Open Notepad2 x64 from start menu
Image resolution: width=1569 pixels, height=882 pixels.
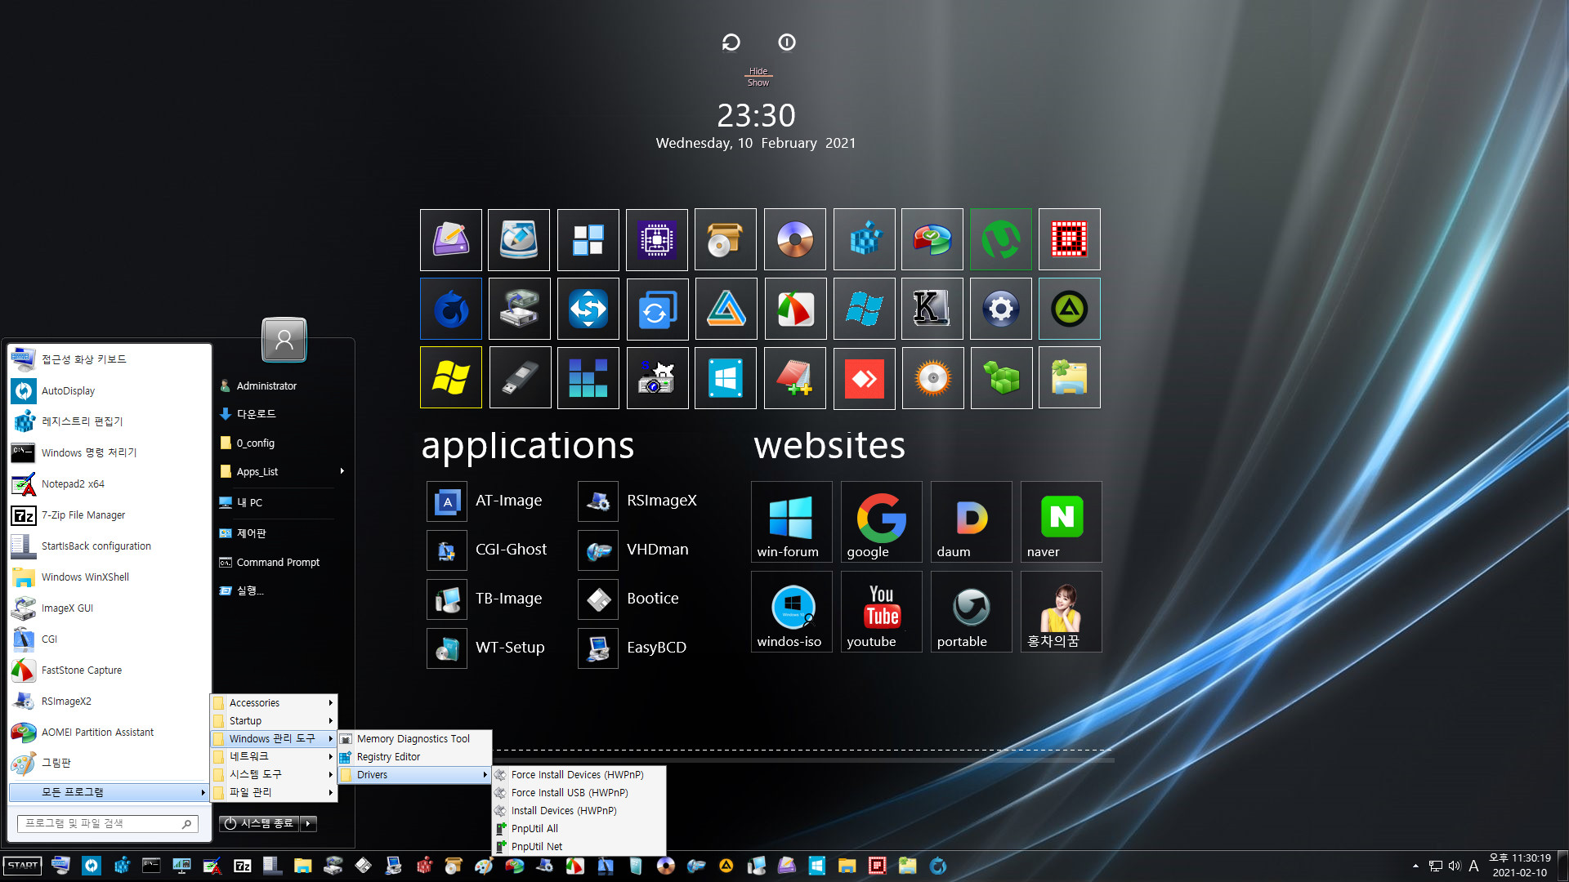point(109,484)
